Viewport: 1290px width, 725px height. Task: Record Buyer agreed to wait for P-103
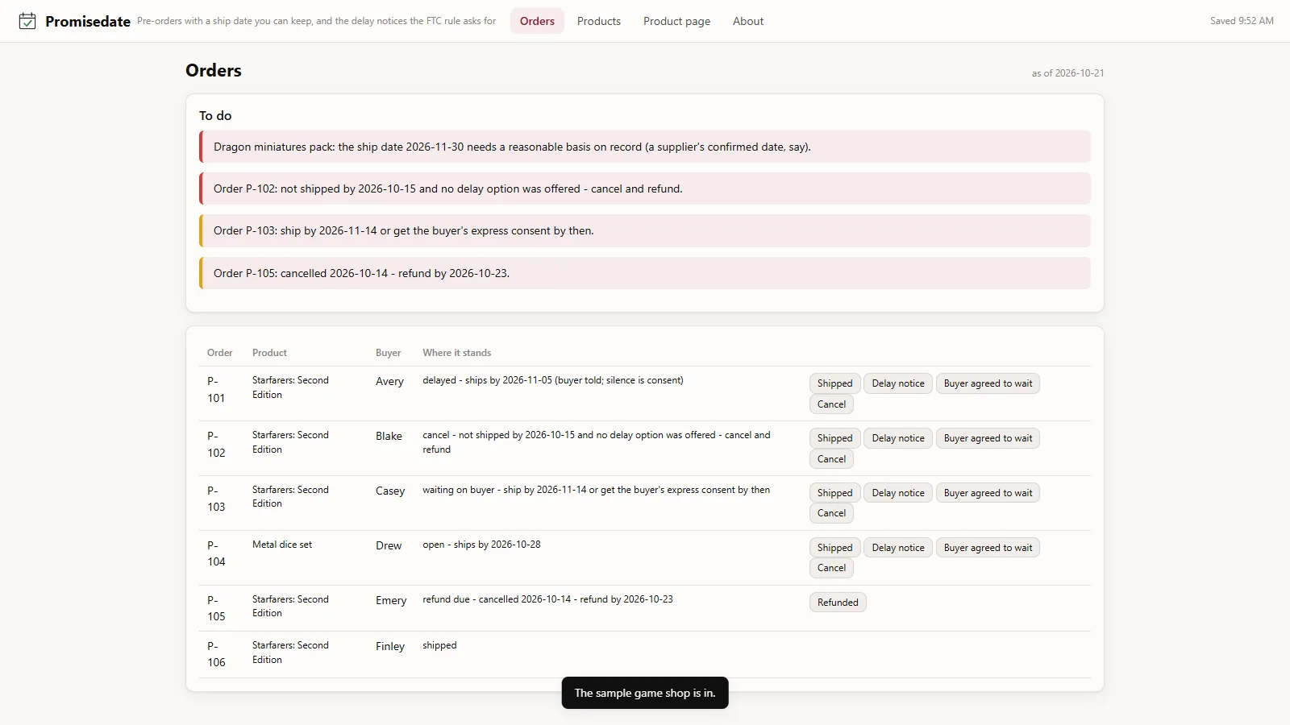(988, 493)
